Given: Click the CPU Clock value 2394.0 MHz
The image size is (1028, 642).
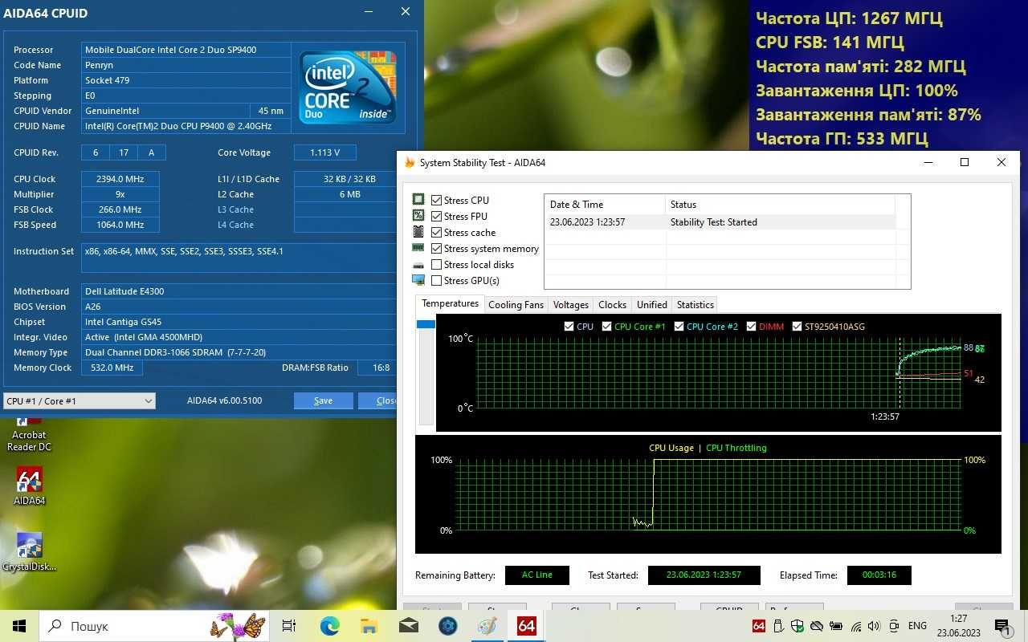Looking at the screenshot, I should click(120, 179).
